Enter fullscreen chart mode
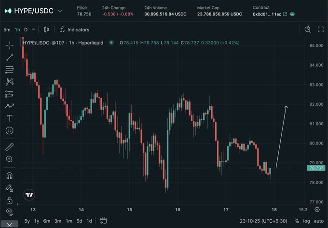The image size is (328, 228). [320, 29]
